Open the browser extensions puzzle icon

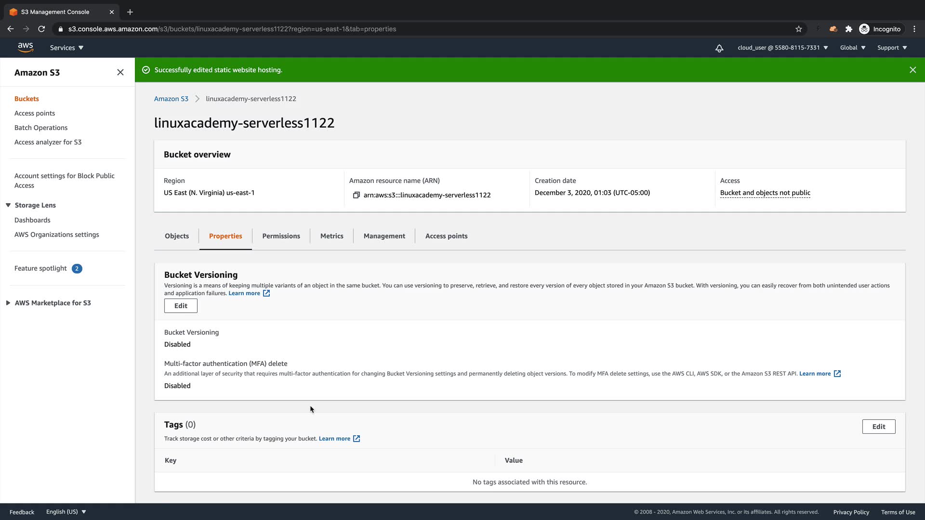click(849, 29)
